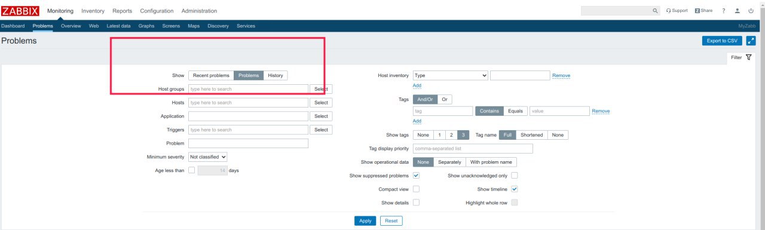Set Show tags to 1

439,135
